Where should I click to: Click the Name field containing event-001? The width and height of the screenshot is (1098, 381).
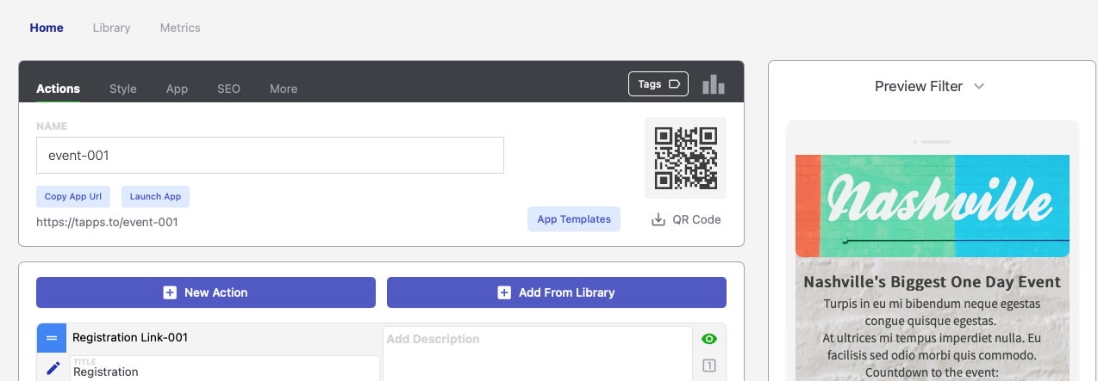[x=270, y=156]
